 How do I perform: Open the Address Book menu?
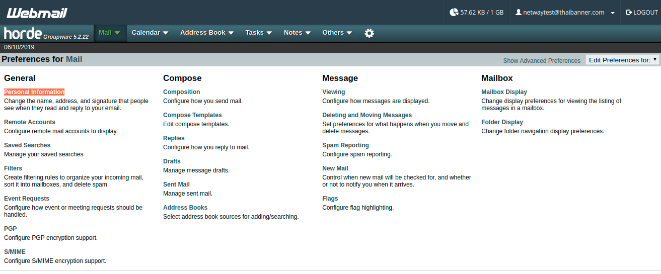click(206, 33)
